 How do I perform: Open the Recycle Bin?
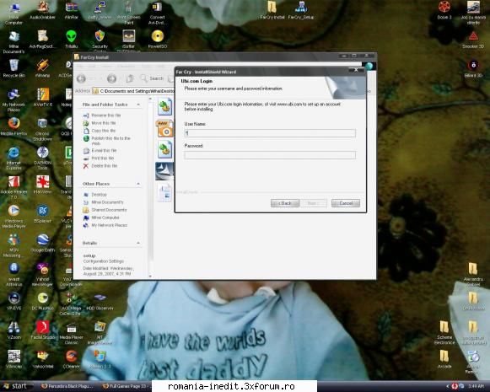[x=13, y=65]
